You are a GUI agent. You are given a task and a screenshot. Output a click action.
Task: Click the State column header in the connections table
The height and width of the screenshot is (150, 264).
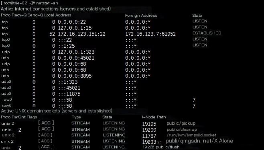197,16
